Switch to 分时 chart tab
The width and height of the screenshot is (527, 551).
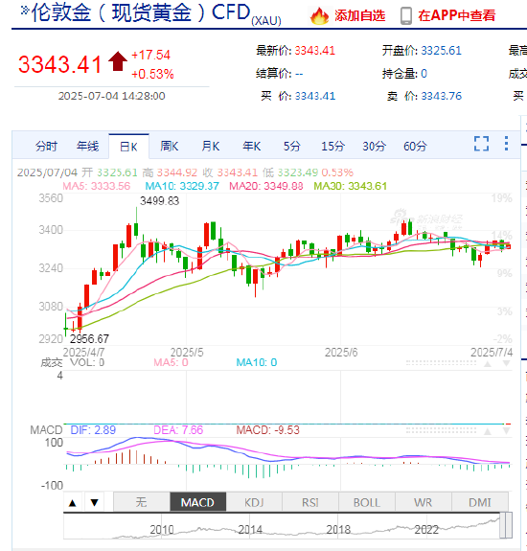[46, 147]
